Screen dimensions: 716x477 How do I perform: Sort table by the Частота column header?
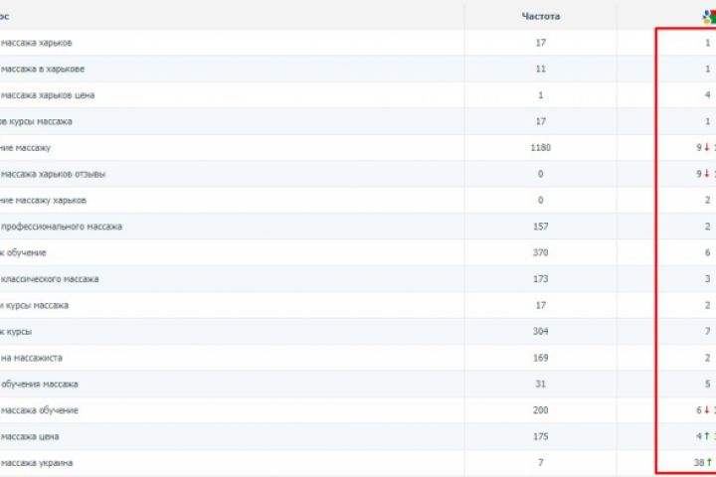point(541,17)
